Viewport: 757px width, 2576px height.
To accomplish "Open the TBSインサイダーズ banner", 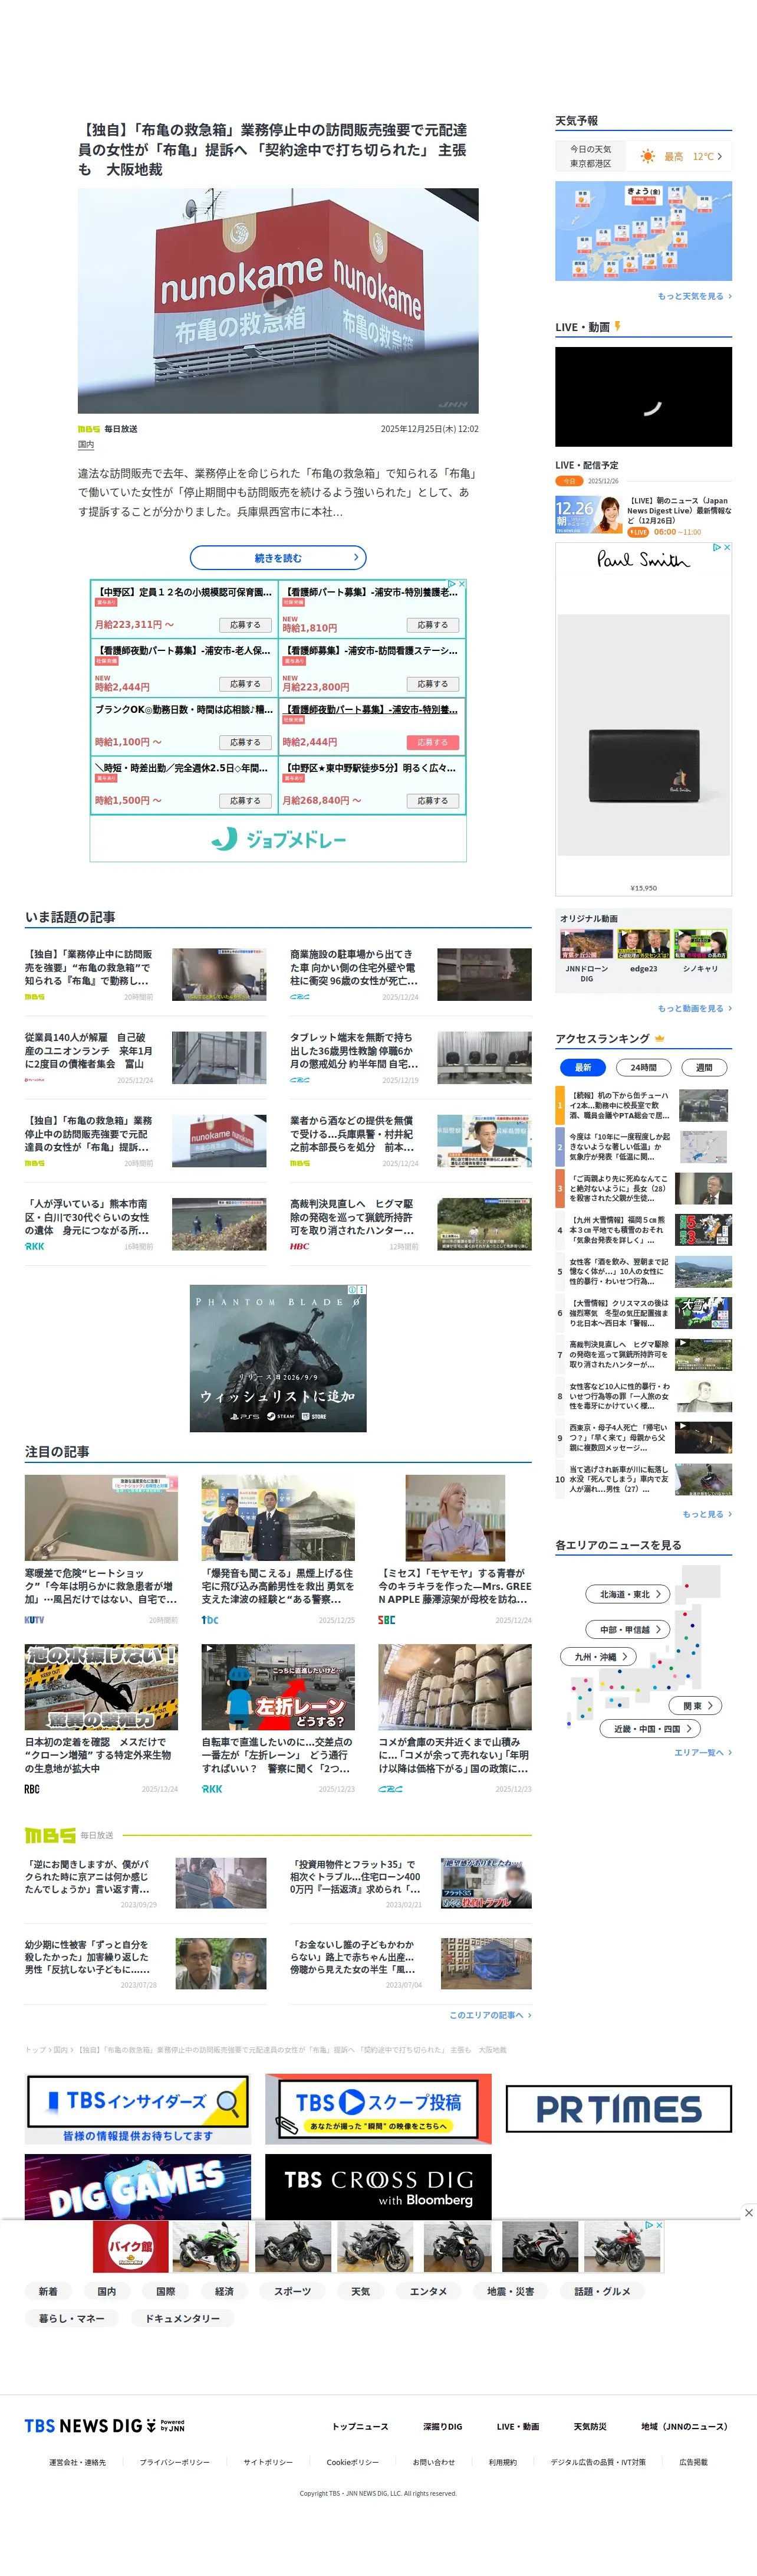I will tap(138, 2108).
